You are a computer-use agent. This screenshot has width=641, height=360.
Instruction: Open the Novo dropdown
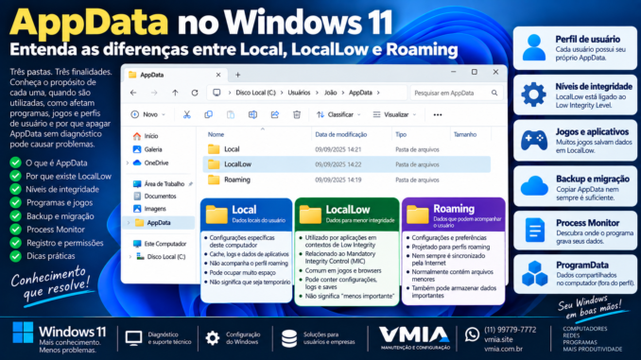[147, 115]
